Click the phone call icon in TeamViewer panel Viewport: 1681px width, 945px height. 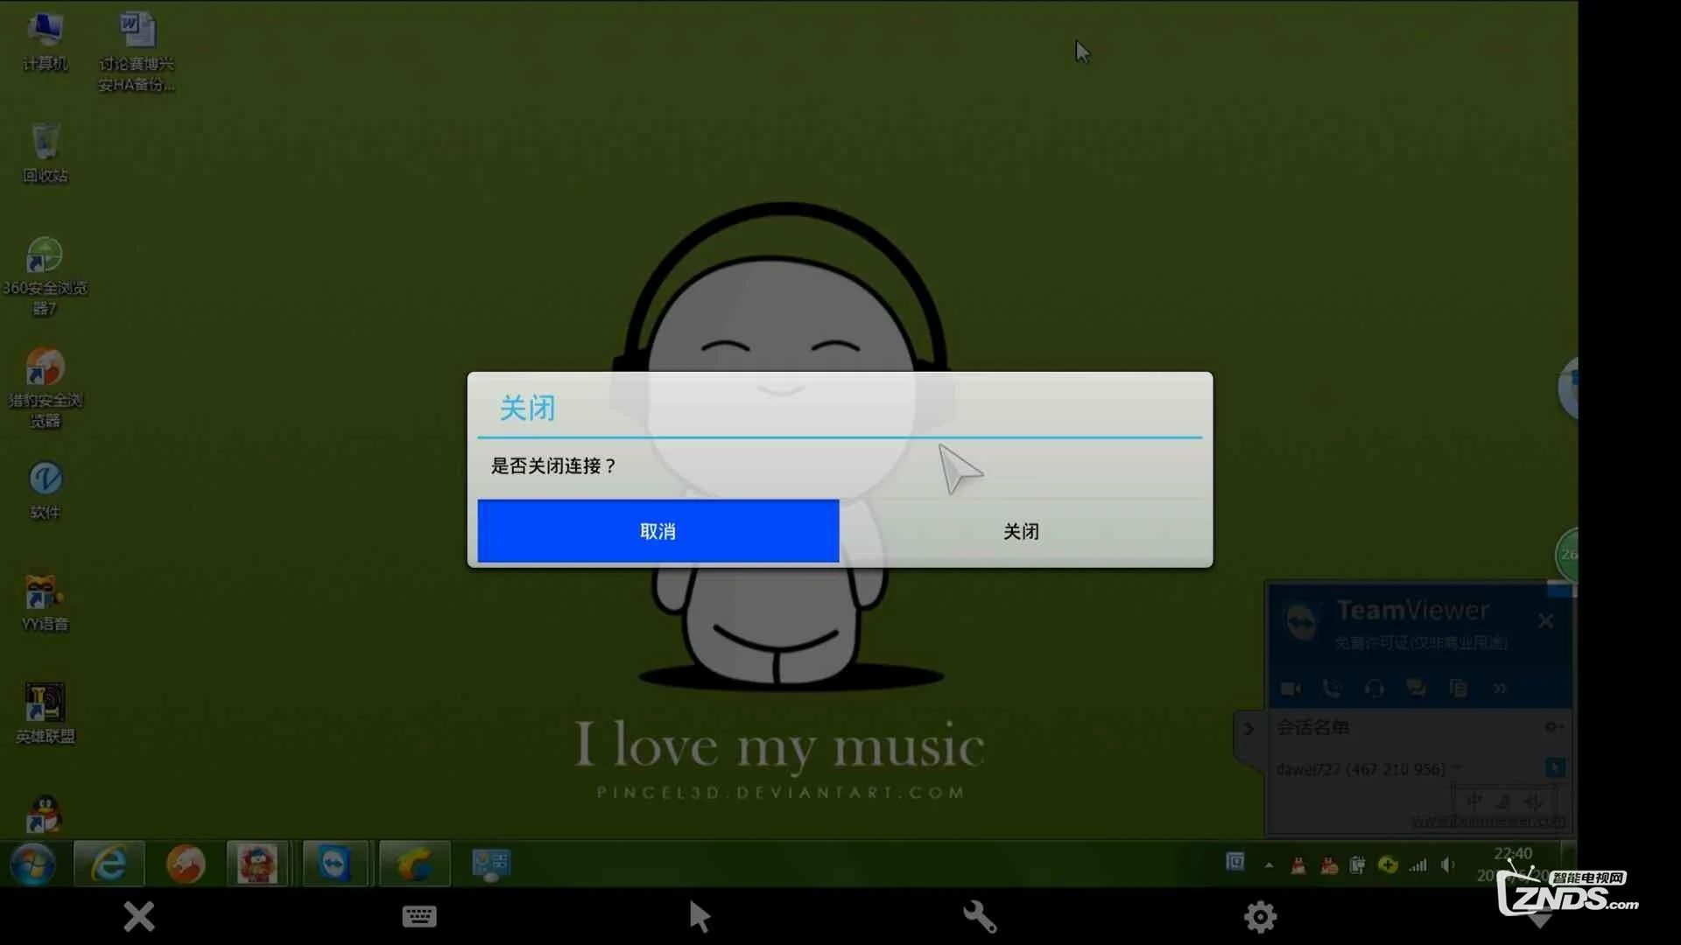pyautogui.click(x=1332, y=689)
